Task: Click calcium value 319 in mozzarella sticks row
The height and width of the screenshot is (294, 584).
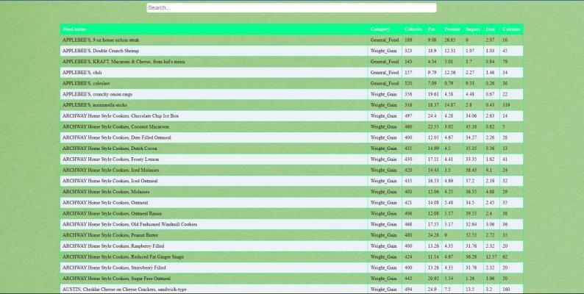Action: [506, 105]
